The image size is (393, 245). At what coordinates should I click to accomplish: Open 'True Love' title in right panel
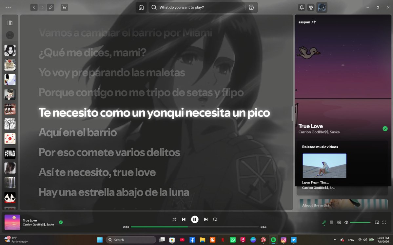310,126
